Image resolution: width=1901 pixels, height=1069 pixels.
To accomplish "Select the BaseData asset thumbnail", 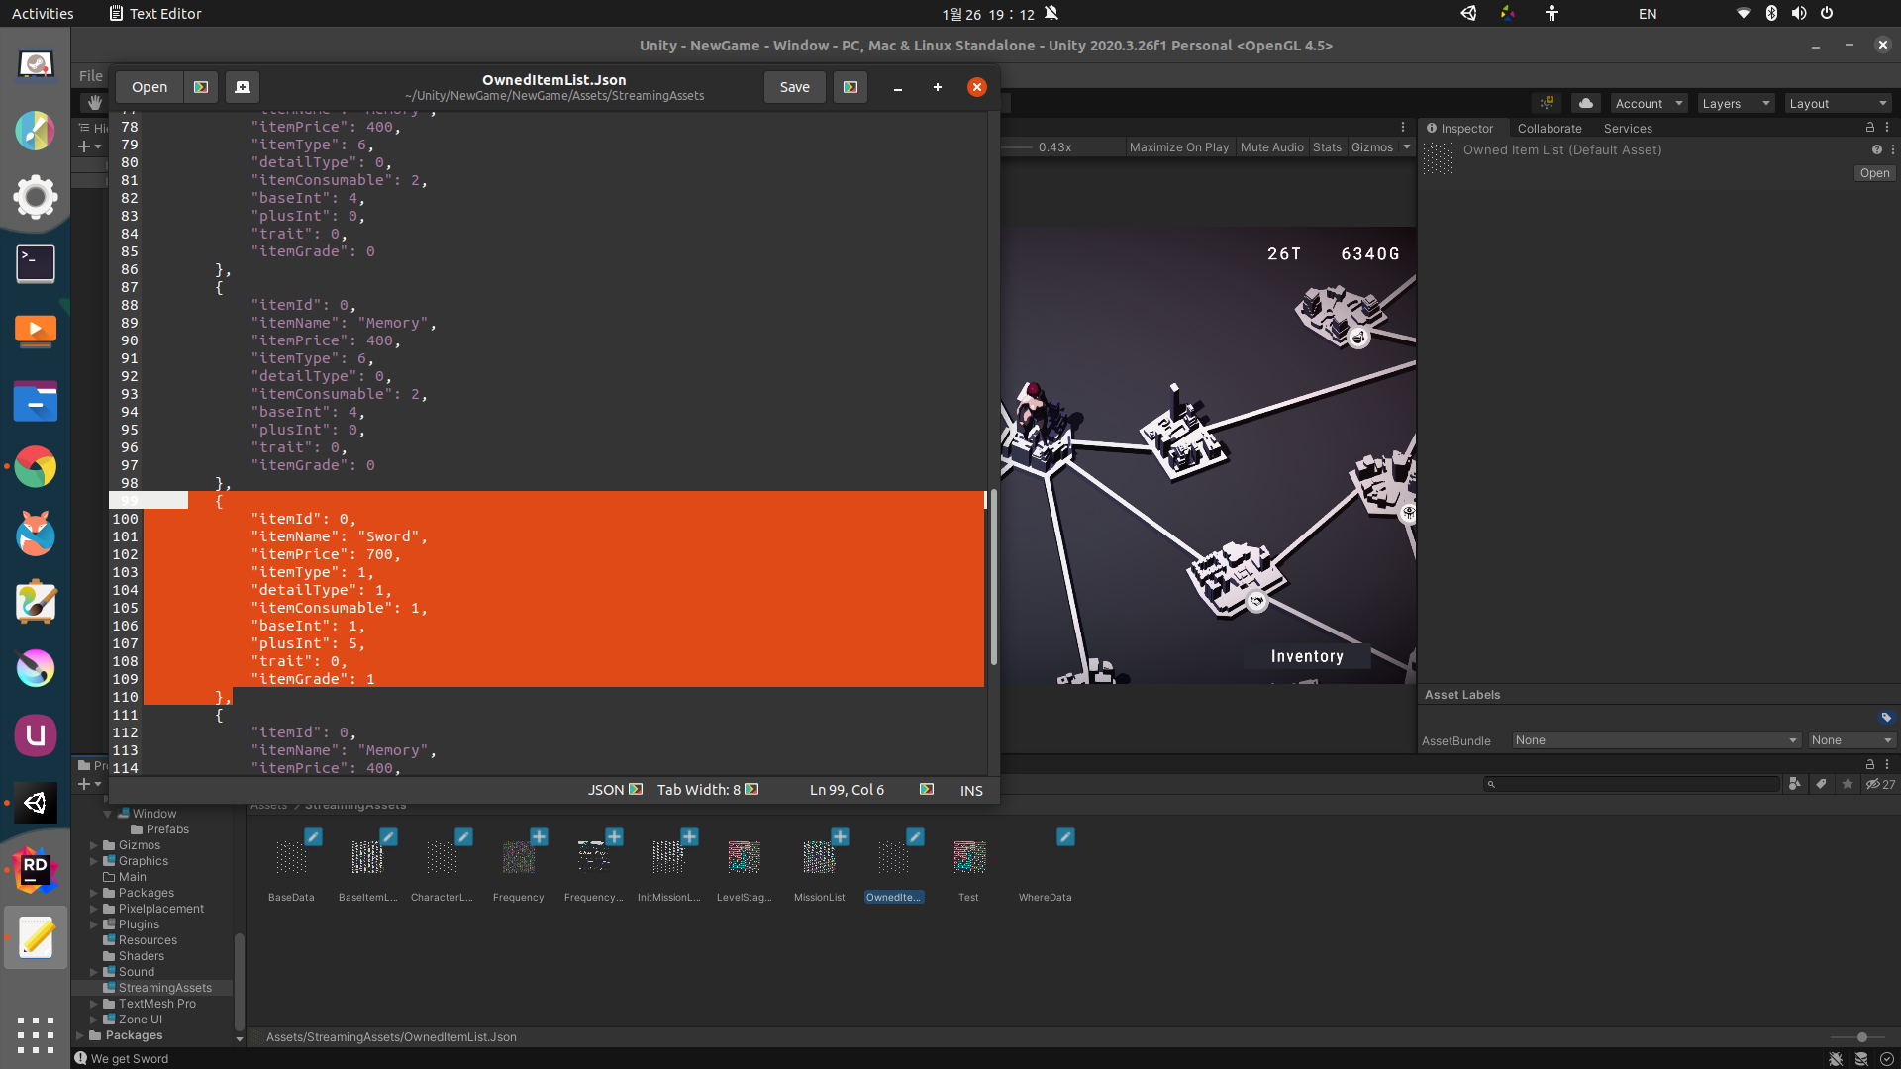I will [x=291, y=857].
